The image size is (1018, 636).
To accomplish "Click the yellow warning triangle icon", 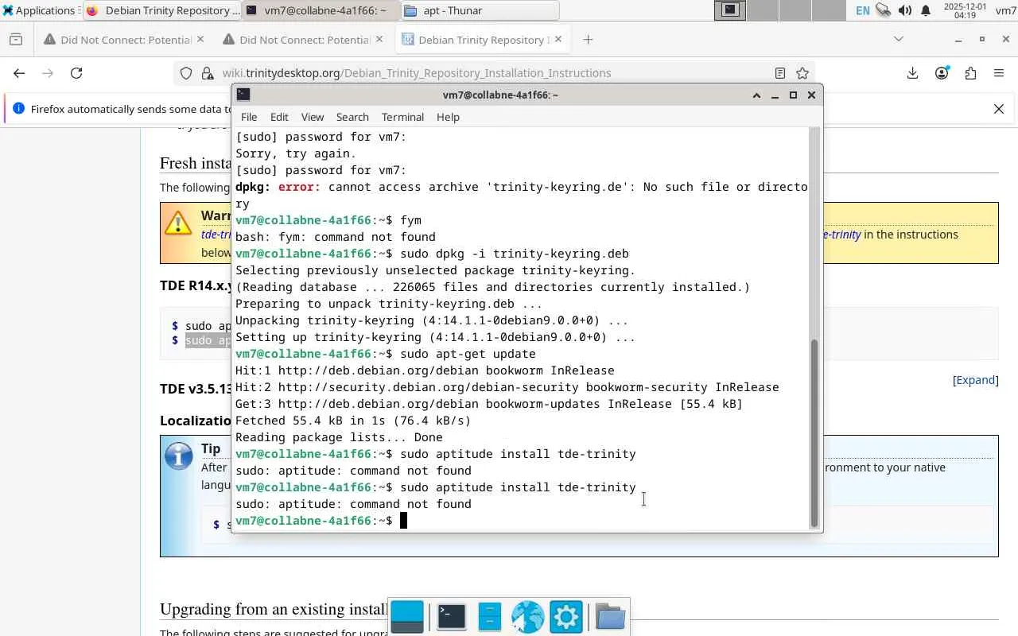I will coord(179,223).
